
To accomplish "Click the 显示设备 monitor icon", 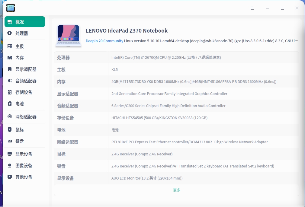I will 10,154.
